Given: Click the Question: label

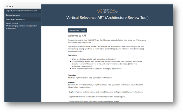Looking at the screenshot, I should 72,75.
